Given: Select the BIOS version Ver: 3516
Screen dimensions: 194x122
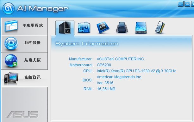Looking at the screenshot, I should pos(105,83).
